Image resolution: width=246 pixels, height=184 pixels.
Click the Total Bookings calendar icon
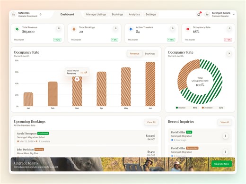pyautogui.click(x=74, y=29)
